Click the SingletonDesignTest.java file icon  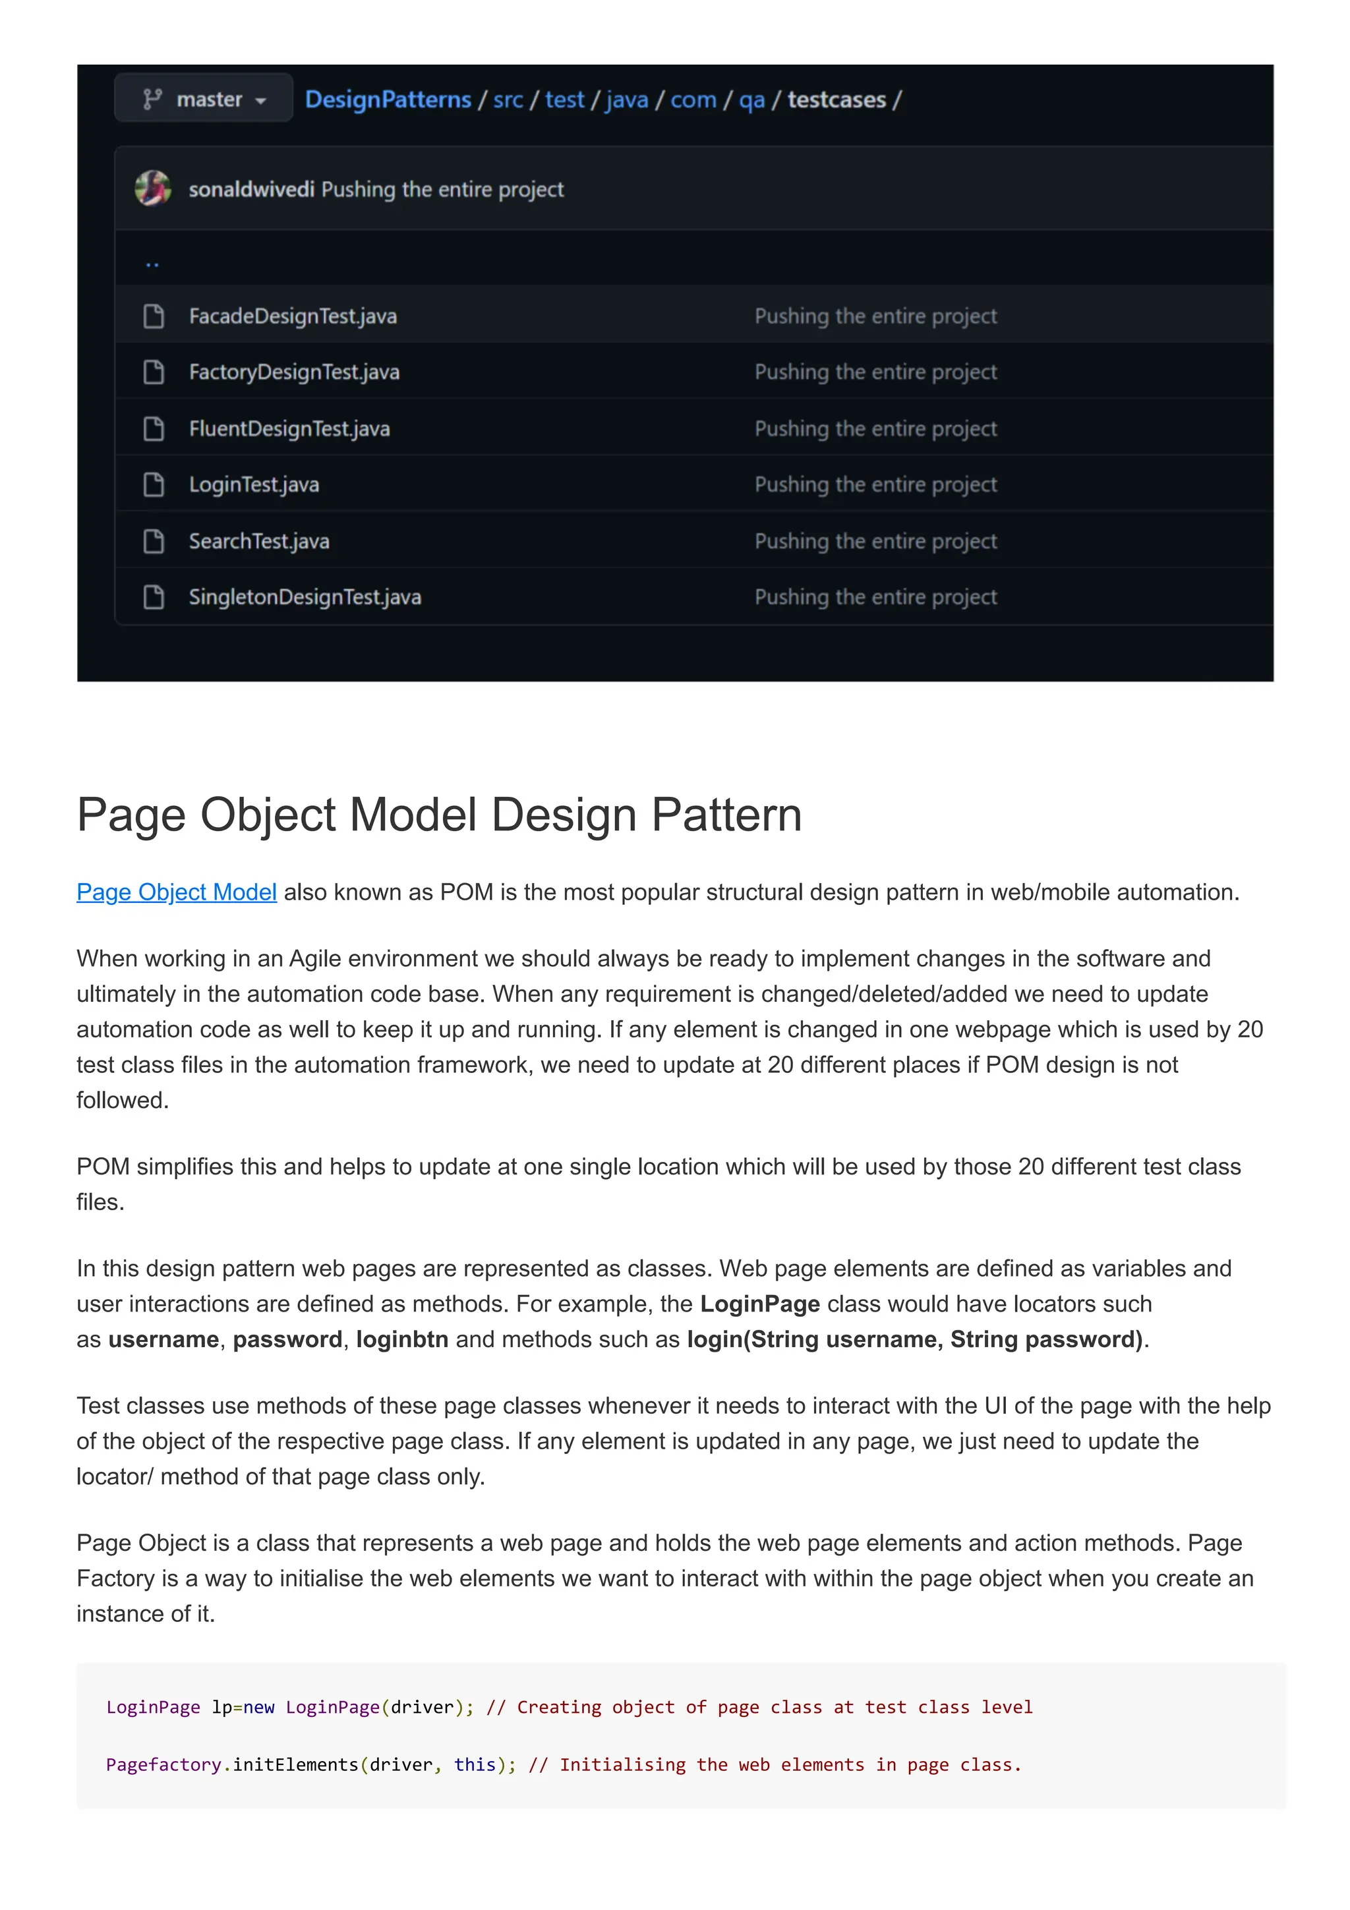click(154, 596)
